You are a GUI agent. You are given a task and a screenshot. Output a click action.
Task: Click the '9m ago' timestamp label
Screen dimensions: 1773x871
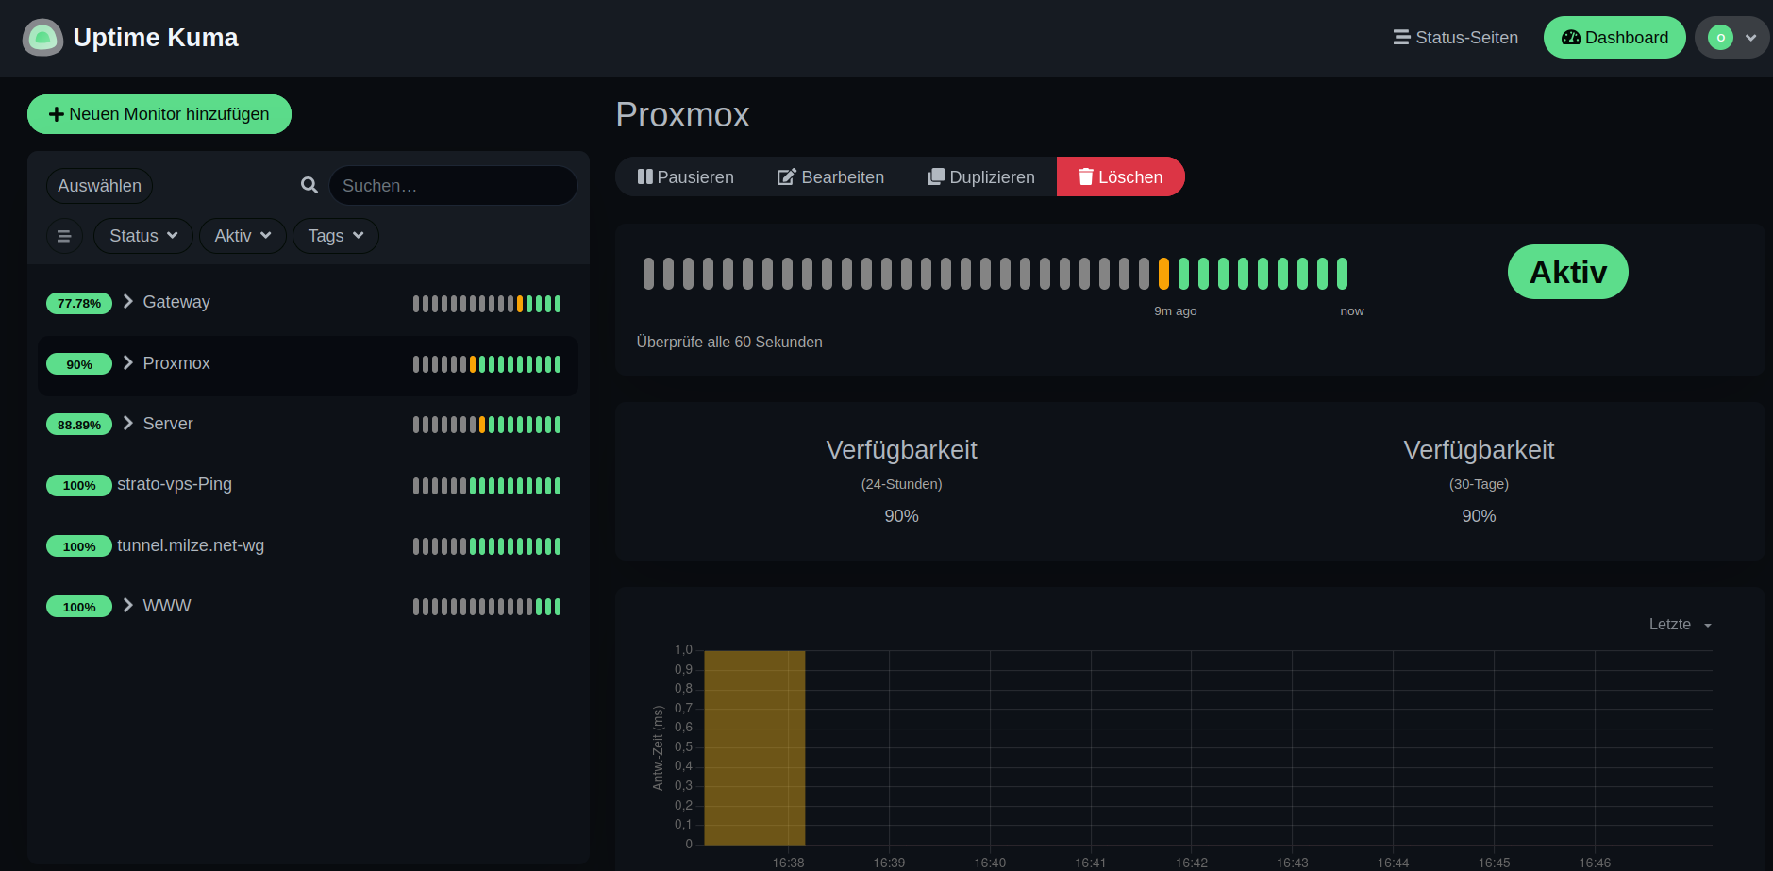click(1175, 311)
